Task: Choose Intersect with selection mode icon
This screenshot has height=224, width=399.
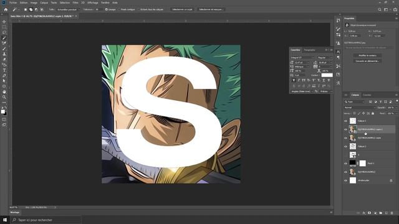Action: pos(42,9)
